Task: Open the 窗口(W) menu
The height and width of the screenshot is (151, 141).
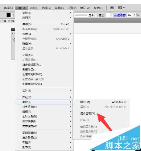Action: (x=85, y=8)
